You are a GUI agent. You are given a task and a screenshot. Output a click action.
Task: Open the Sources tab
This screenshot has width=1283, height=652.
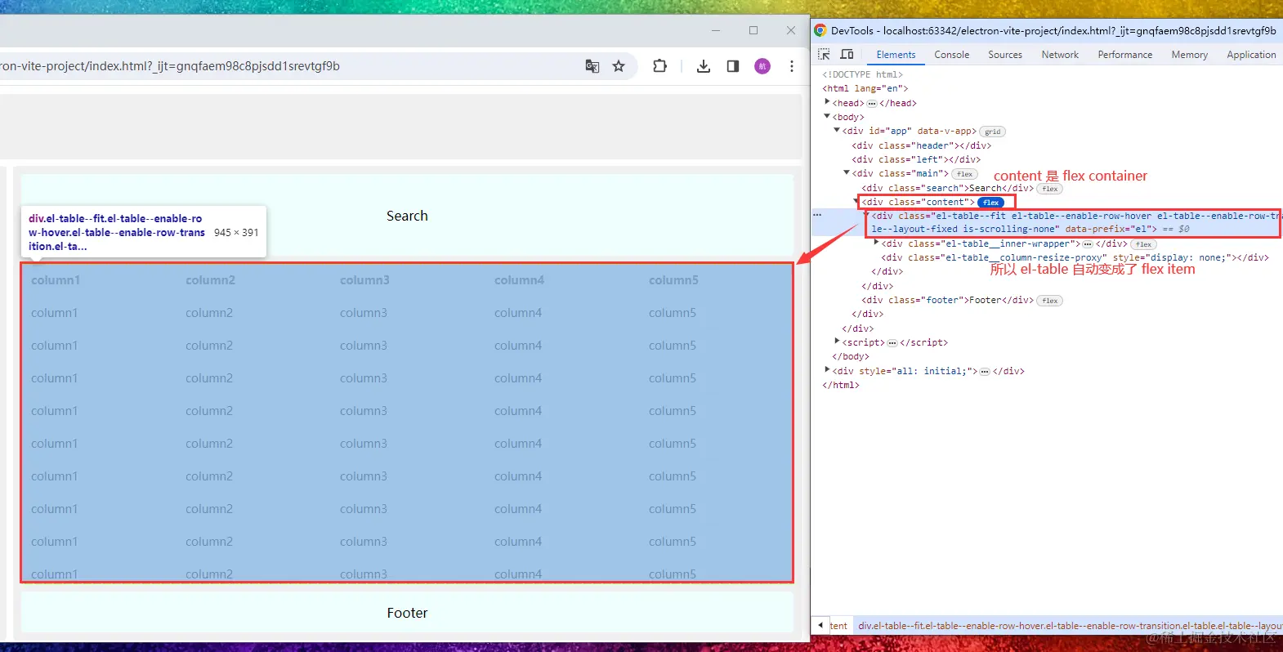tap(1005, 55)
